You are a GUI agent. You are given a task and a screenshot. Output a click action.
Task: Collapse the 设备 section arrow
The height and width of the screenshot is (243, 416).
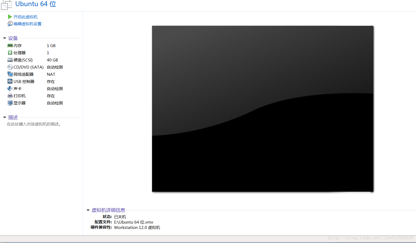click(x=5, y=38)
